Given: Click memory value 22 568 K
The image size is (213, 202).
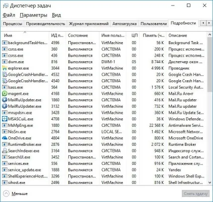Looking at the screenshot, I should 156,125.
